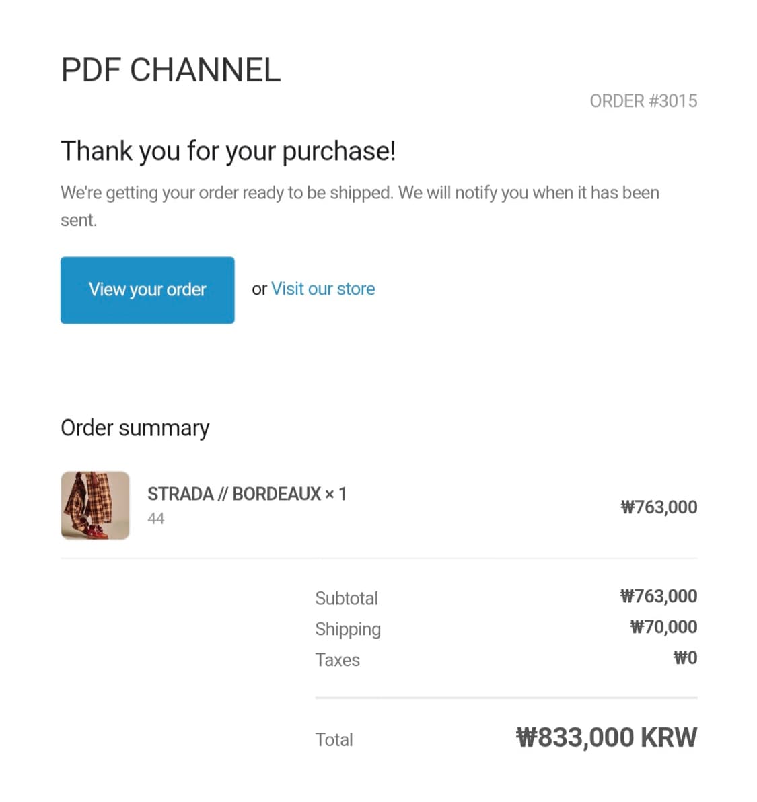This screenshot has height=802, width=757.
Task: Select the ORDER #3015 number text
Action: 643,101
